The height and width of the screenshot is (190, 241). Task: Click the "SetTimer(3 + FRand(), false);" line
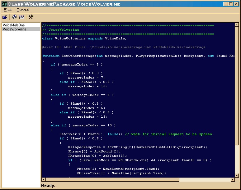click(91, 134)
